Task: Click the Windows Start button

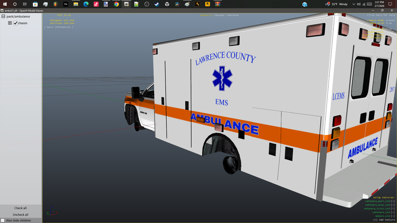Action: pos(5,4)
